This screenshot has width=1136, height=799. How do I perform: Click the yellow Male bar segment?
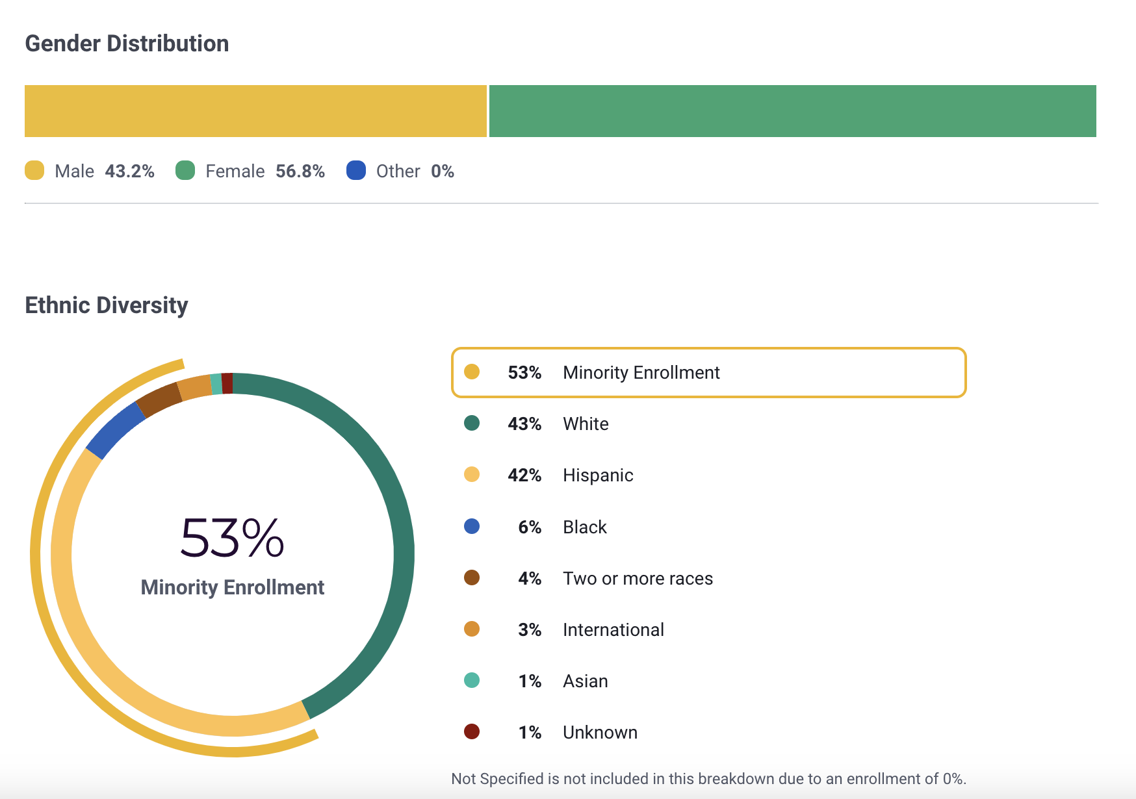tap(255, 111)
